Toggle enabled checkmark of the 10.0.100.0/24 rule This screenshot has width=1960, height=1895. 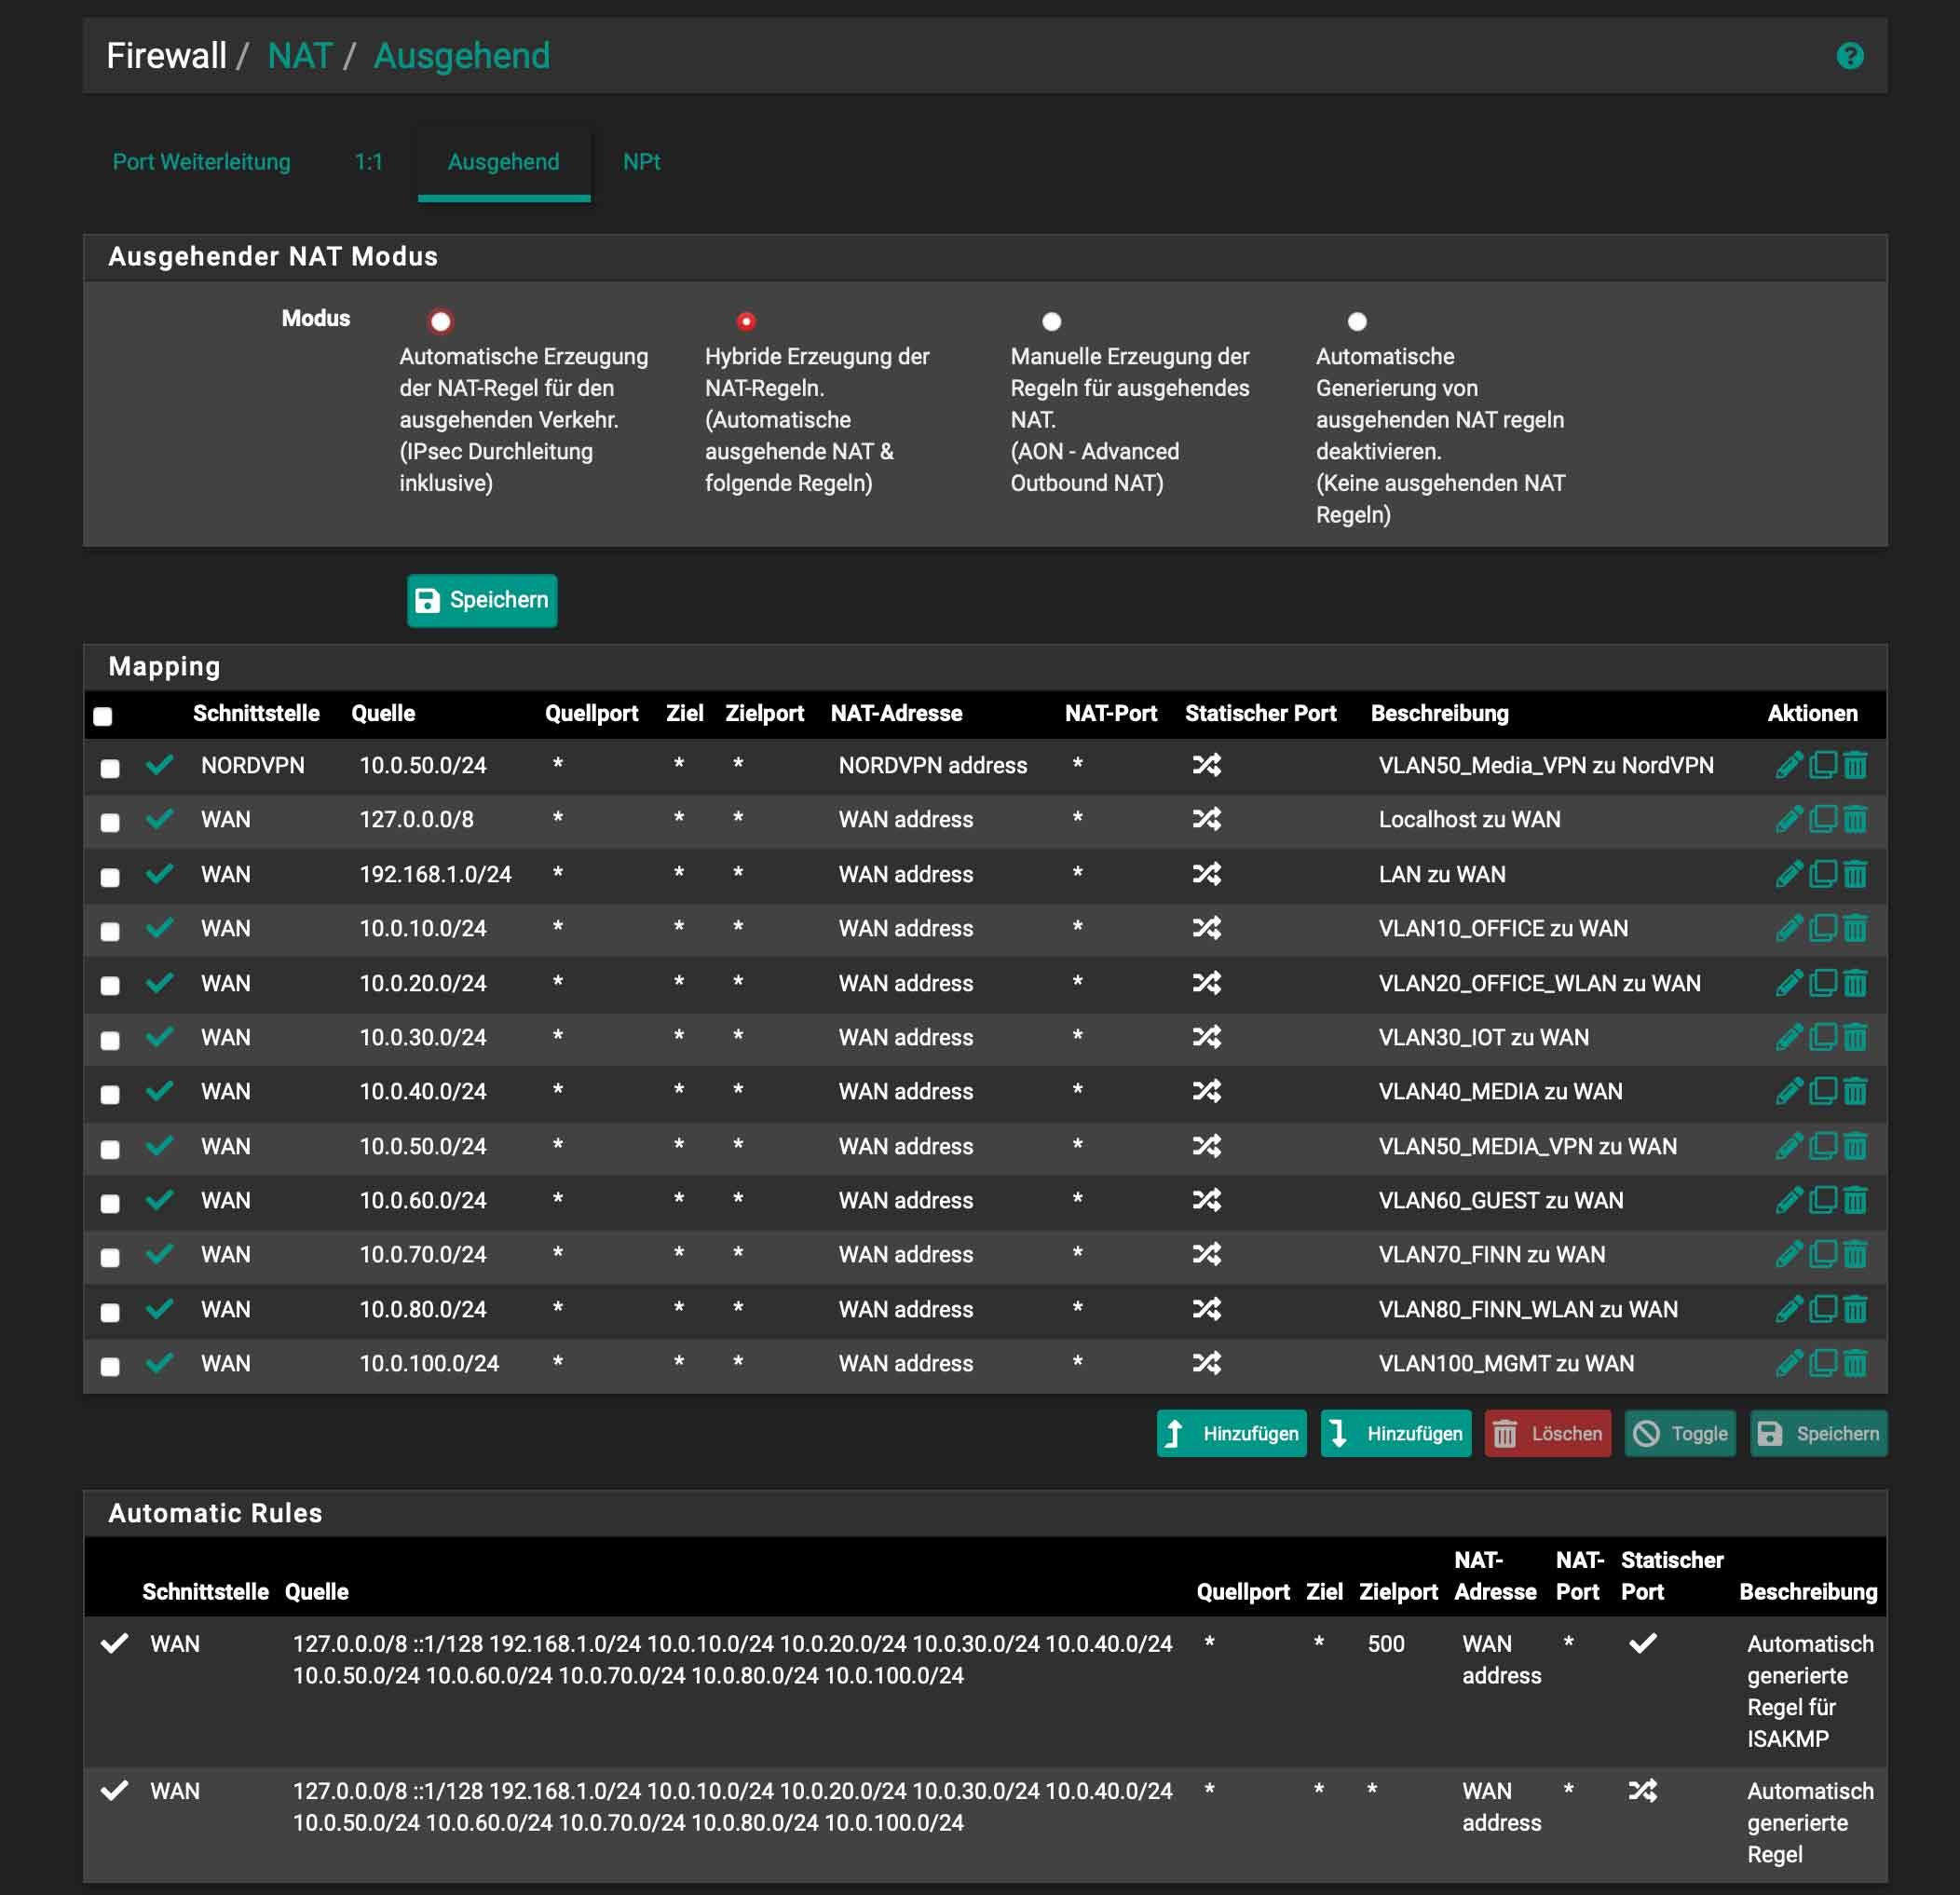[160, 1363]
